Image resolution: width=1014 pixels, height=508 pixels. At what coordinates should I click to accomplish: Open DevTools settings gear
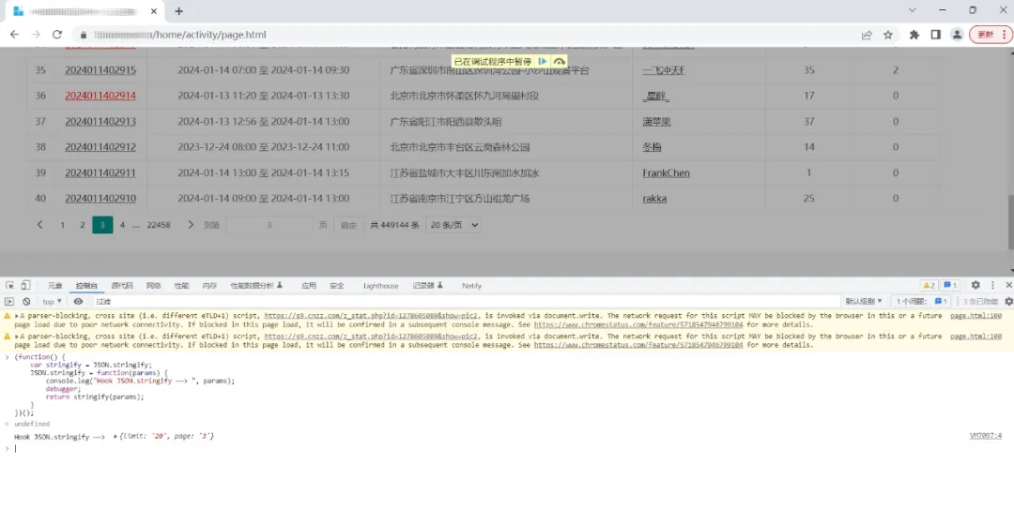coord(976,285)
